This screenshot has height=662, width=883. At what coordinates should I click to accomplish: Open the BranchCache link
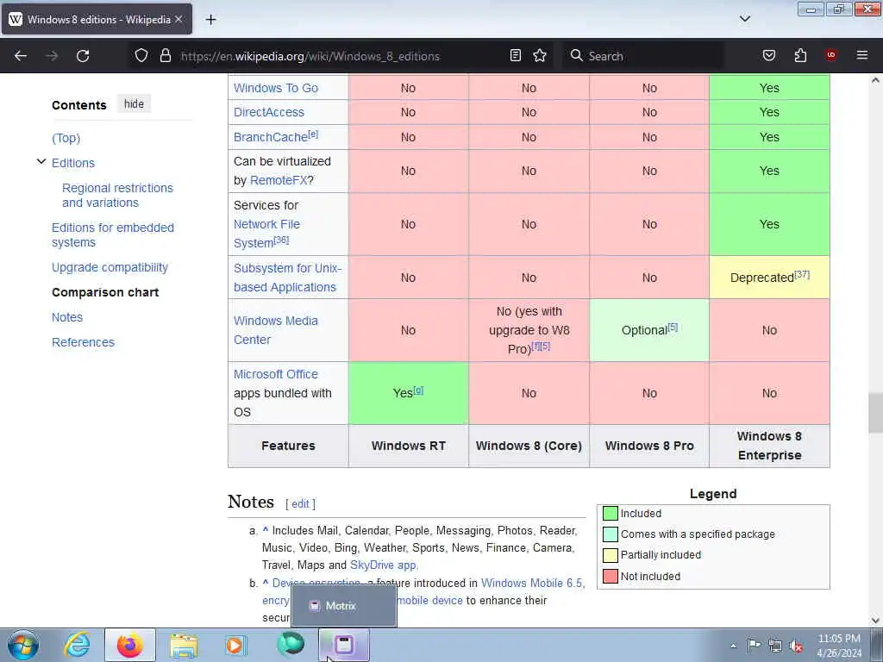point(271,137)
